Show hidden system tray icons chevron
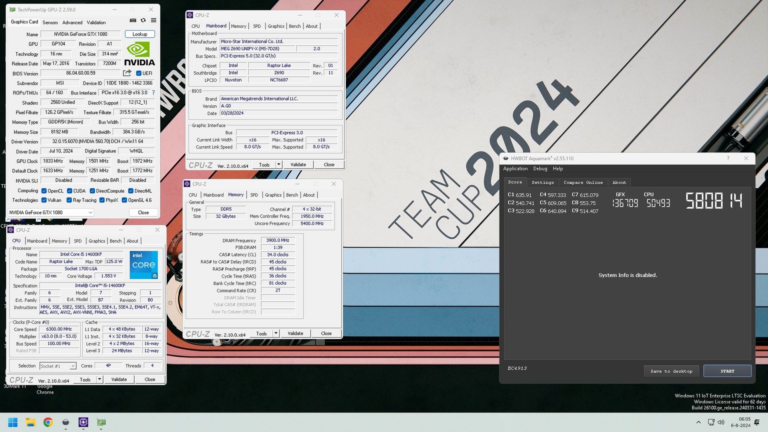 click(698, 422)
